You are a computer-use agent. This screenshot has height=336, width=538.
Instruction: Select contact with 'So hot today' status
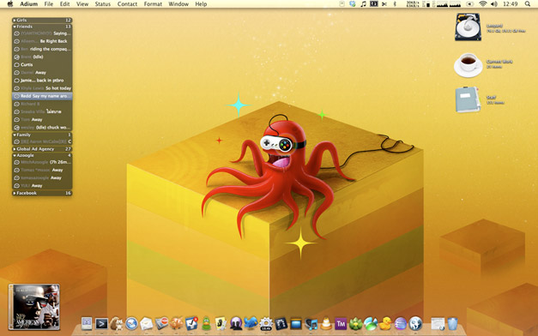pos(42,88)
